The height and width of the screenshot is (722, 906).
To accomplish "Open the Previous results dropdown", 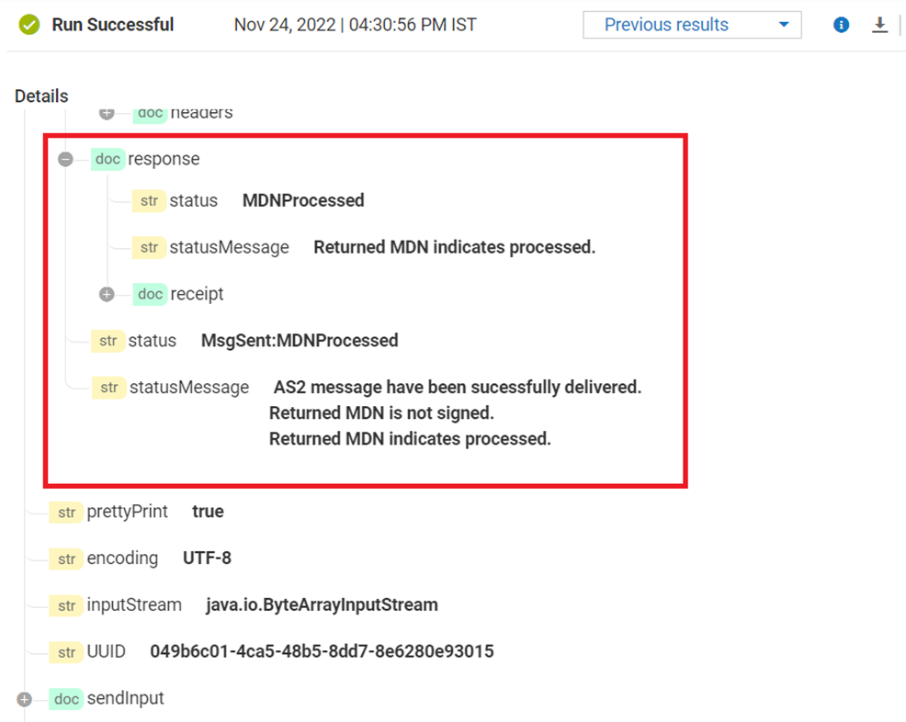I will [692, 25].
